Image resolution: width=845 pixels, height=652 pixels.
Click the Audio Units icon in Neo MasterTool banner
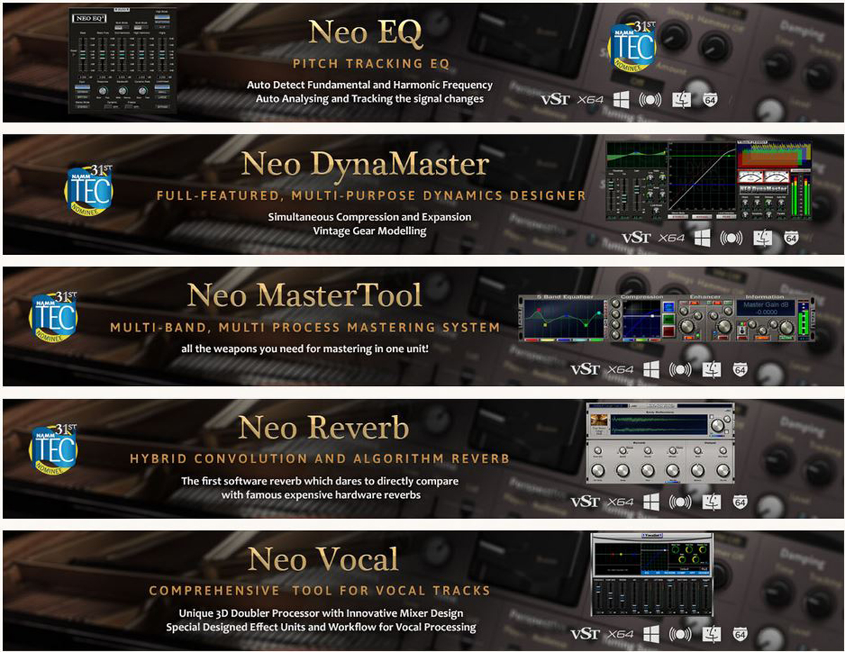[681, 370]
